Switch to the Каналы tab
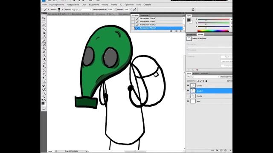This screenshot has width=273, height=153. pos(196,74)
